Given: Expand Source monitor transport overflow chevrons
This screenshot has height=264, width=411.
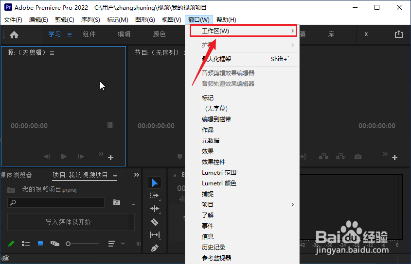Looking at the screenshot, I should click(x=101, y=154).
